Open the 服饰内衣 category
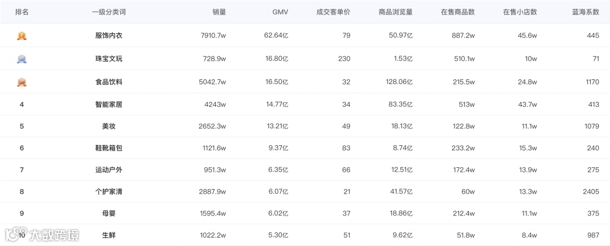Viewport: 610px width, 246px height. click(108, 35)
